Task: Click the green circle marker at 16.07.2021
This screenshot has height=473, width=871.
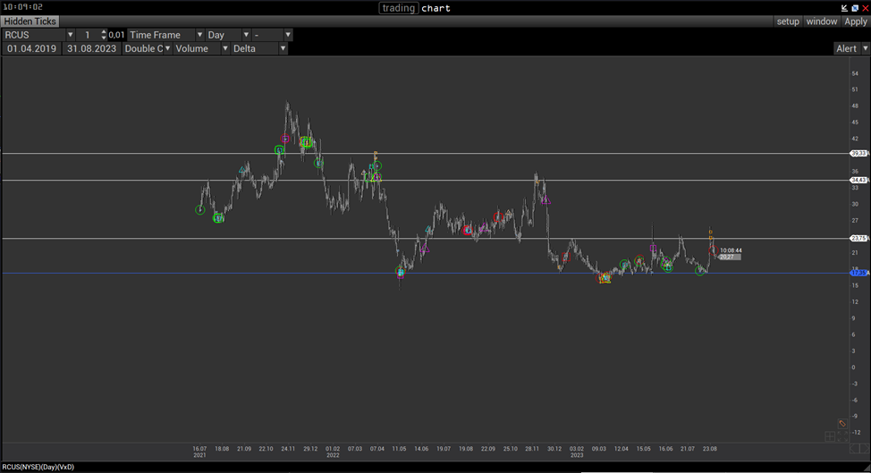Action: tap(200, 210)
